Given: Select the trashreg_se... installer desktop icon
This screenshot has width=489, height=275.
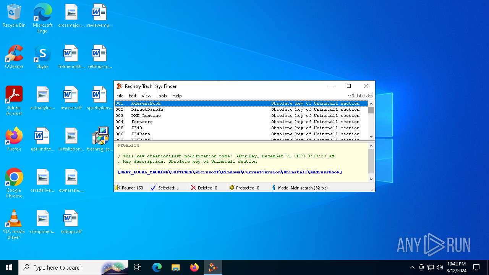Looking at the screenshot, I should (100, 140).
